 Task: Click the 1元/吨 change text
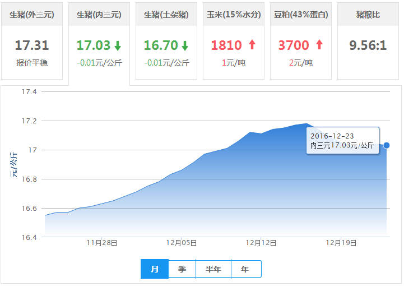click(x=234, y=63)
